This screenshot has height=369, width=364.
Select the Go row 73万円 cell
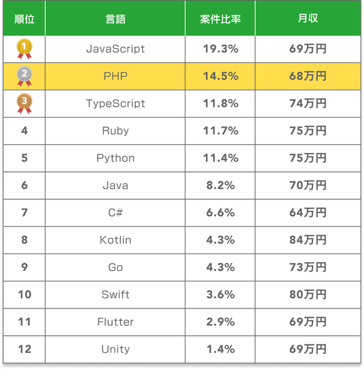click(308, 267)
